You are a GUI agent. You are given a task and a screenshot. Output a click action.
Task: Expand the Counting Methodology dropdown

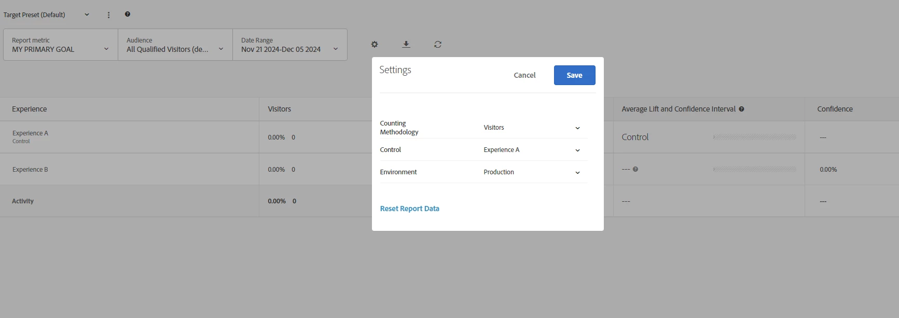pos(532,128)
